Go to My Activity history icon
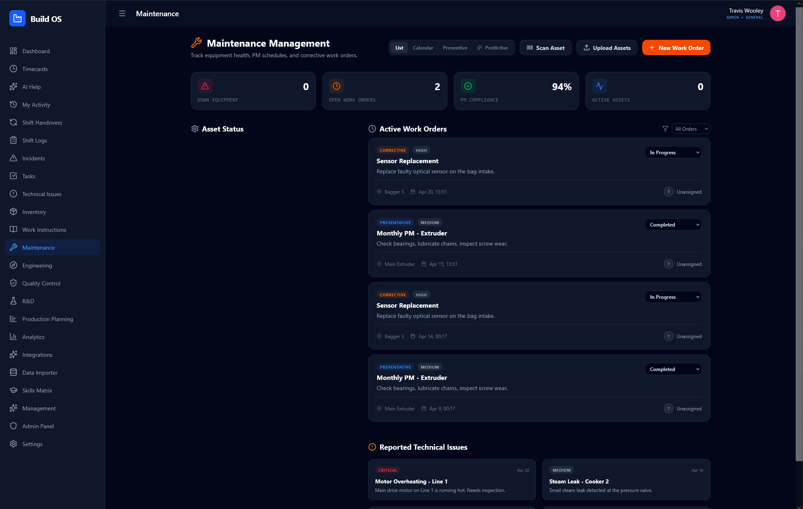The image size is (803, 509). (x=13, y=105)
